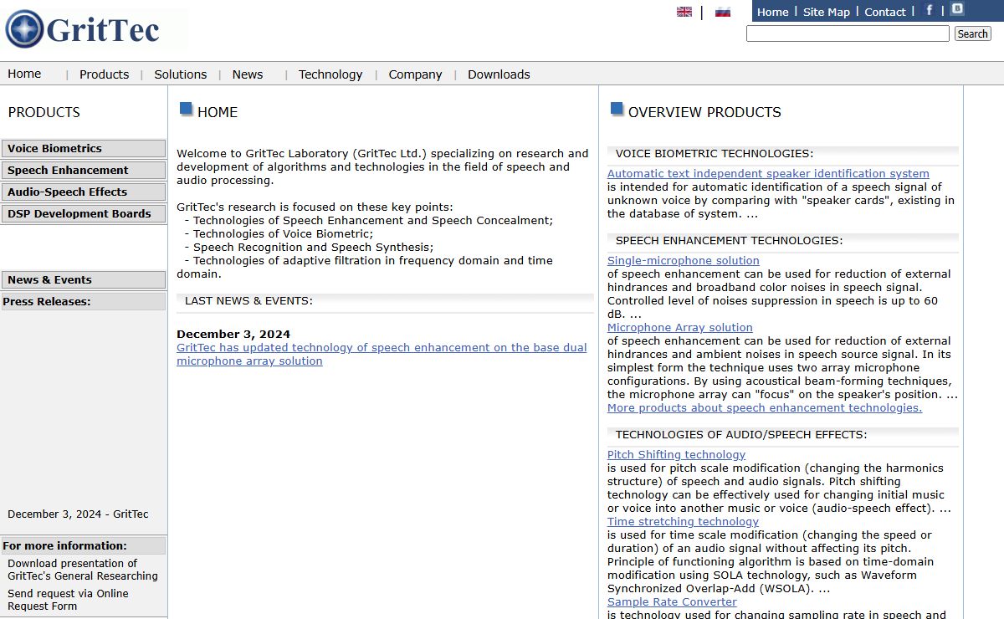1004x619 pixels.
Task: Click the 'SPEECH ENHANCEMENT TECHNOLOGIES:' heading
Action: [x=730, y=240]
